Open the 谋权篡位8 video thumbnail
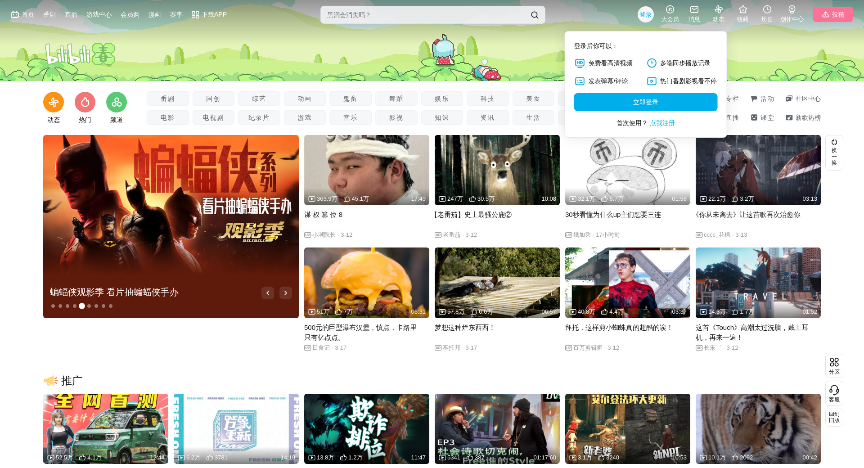Screen dimensions: 864x468 pos(366,170)
